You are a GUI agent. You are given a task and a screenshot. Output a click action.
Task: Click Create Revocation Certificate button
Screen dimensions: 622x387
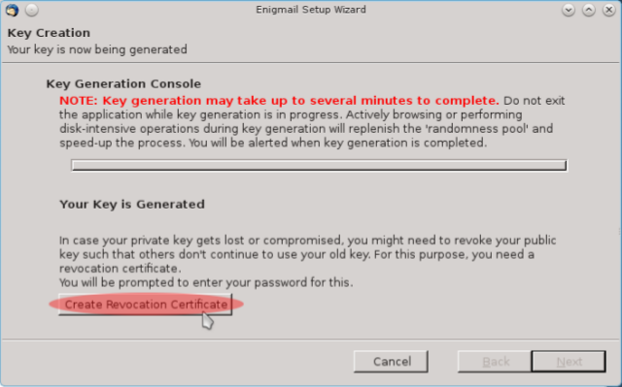point(146,305)
